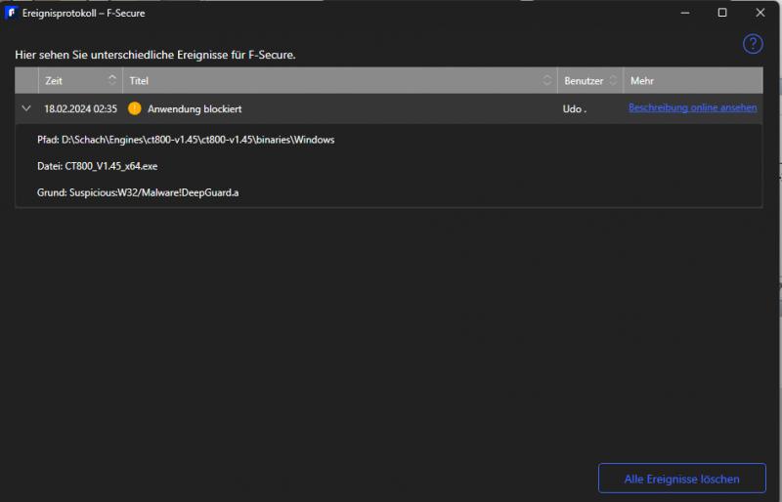
Task: Select the Titel column header label
Action: pyautogui.click(x=139, y=80)
